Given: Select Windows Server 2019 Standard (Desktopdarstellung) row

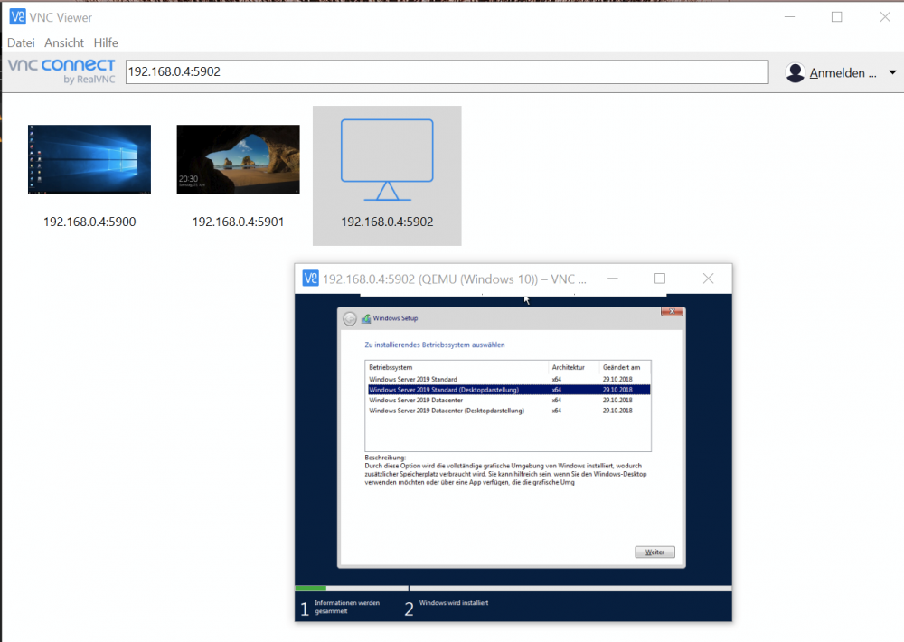Looking at the screenshot, I should click(509, 390).
